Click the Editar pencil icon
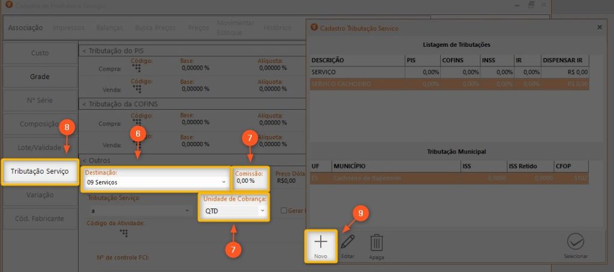The height and width of the screenshot is (272, 614). (348, 242)
